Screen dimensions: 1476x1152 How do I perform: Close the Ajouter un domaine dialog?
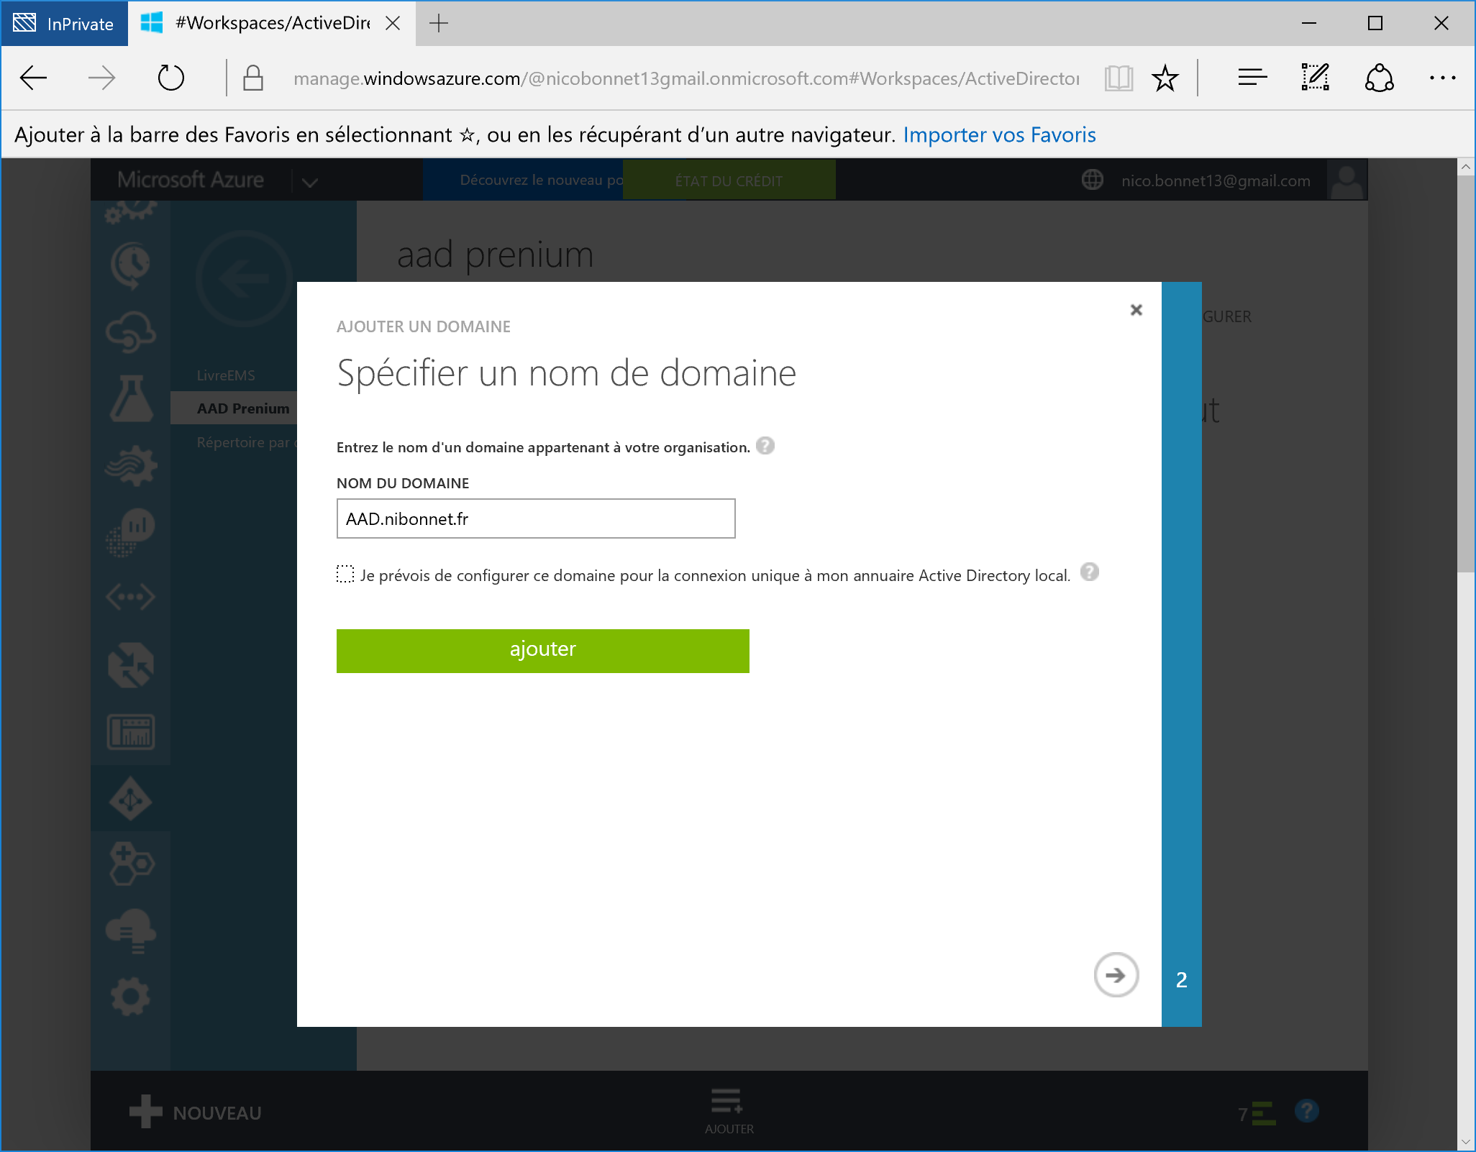pos(1136,310)
